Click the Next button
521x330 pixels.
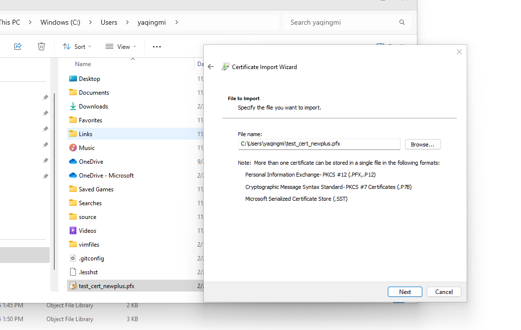click(x=405, y=292)
